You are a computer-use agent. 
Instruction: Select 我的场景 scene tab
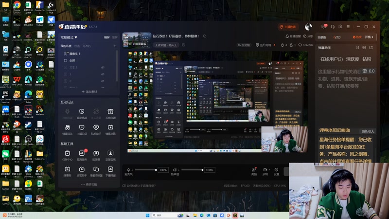[66, 46]
